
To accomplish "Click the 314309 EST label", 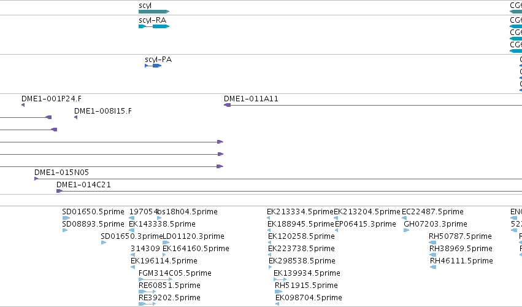I will coord(145,249).
